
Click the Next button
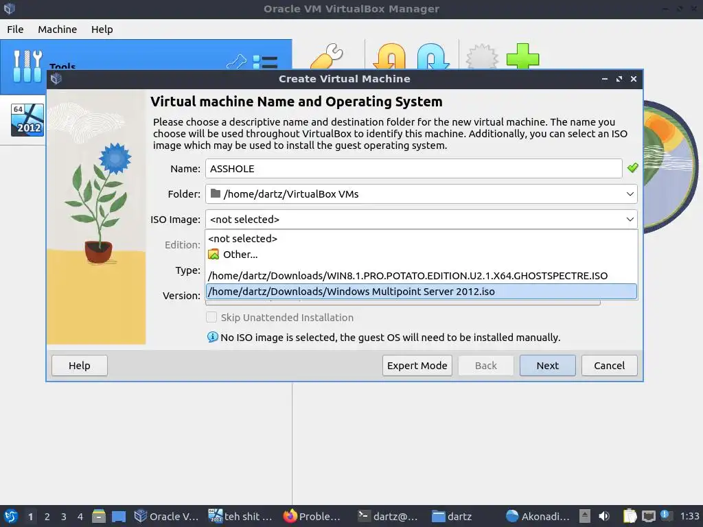click(x=547, y=366)
